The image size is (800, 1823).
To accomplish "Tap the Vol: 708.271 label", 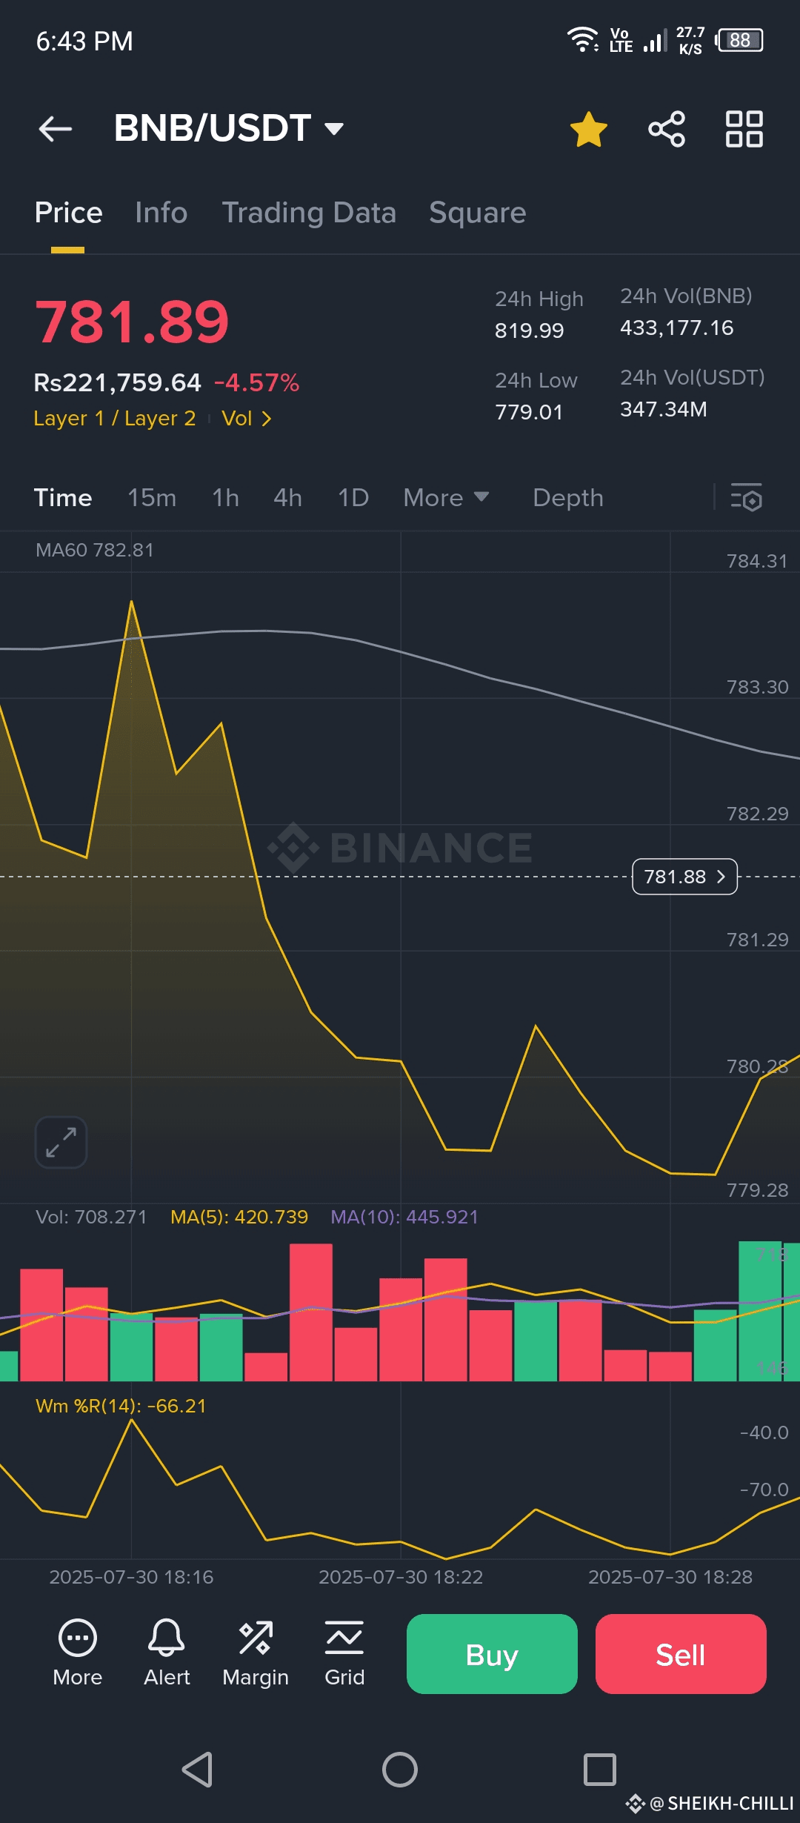I will (91, 1217).
